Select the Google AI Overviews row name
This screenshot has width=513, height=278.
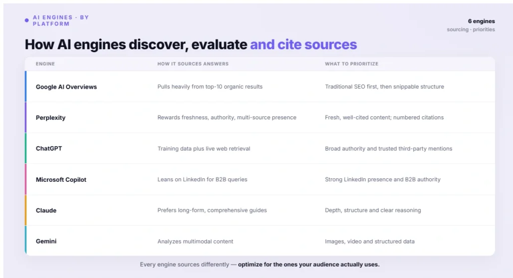pyautogui.click(x=67, y=87)
